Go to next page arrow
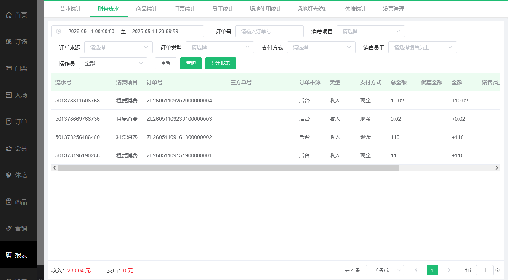This screenshot has width=508, height=280. [x=449, y=270]
